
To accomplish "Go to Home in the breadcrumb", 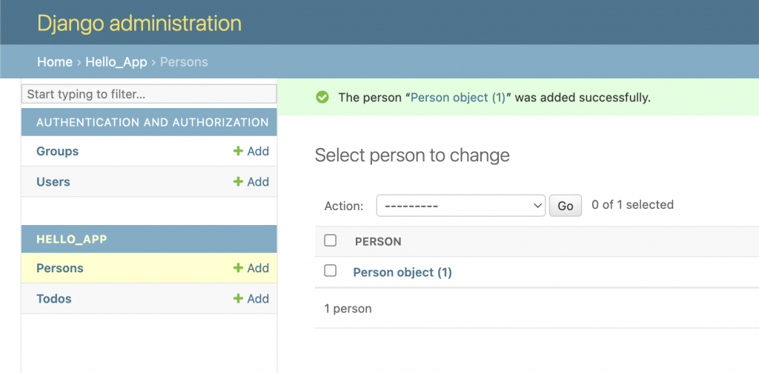I will 55,62.
